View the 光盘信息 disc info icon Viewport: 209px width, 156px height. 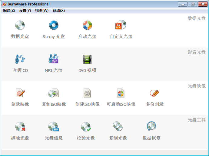pos(54,127)
